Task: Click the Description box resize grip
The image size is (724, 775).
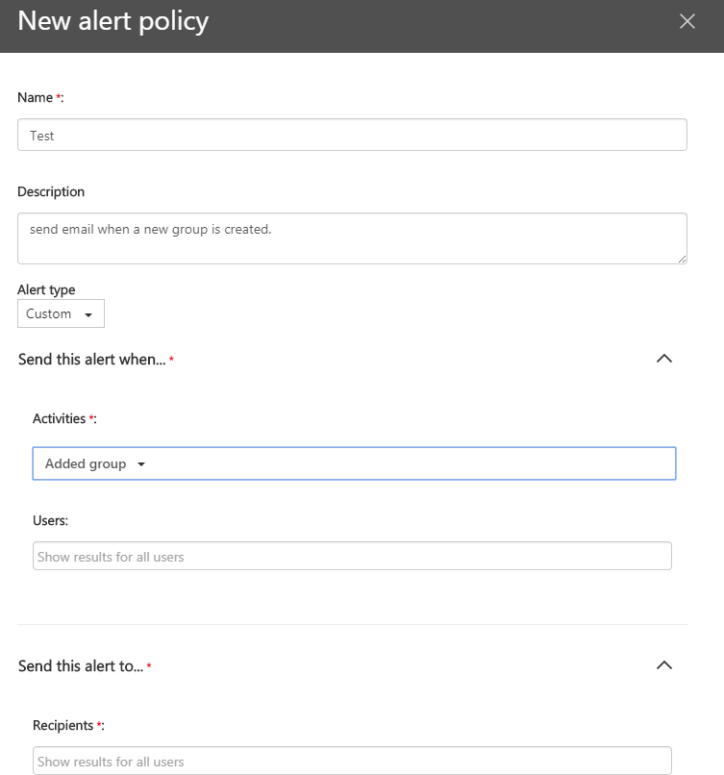Action: point(682,259)
